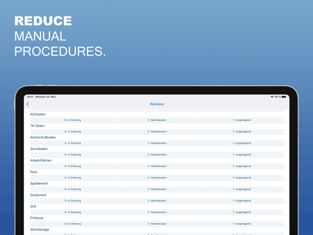Choose '1- Ungenügend' for Grill
The image size is (313, 235).
pyautogui.click(x=242, y=212)
